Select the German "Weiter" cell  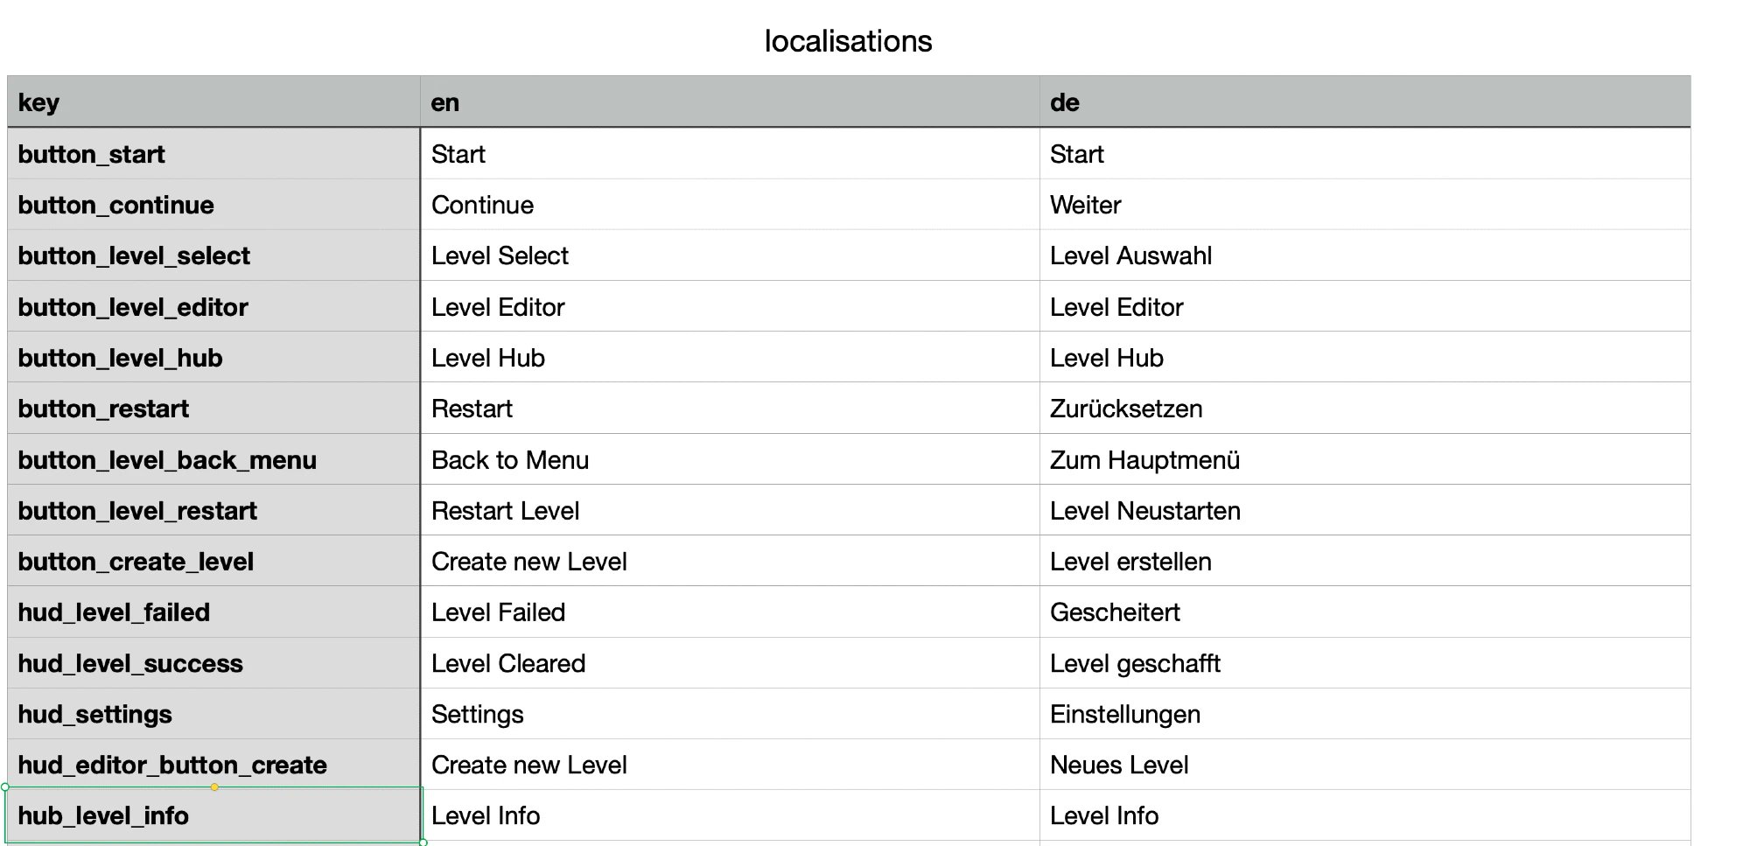pyautogui.click(x=1364, y=205)
